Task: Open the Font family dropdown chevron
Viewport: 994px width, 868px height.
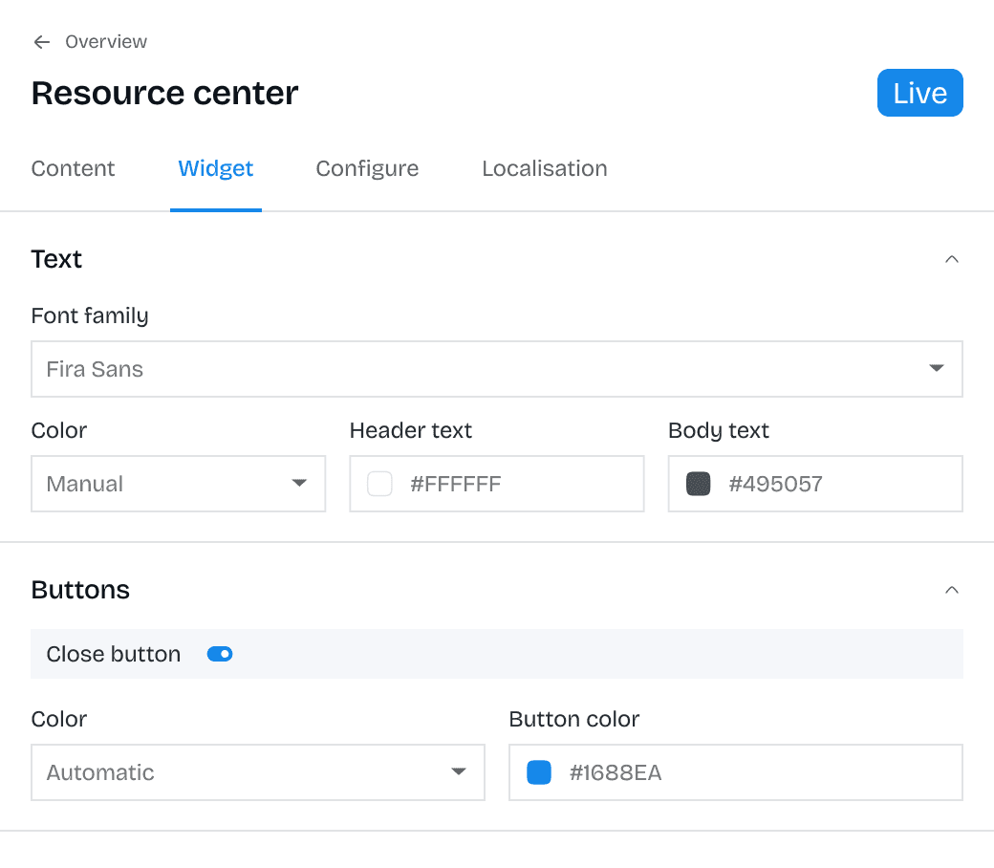Action: [936, 369]
